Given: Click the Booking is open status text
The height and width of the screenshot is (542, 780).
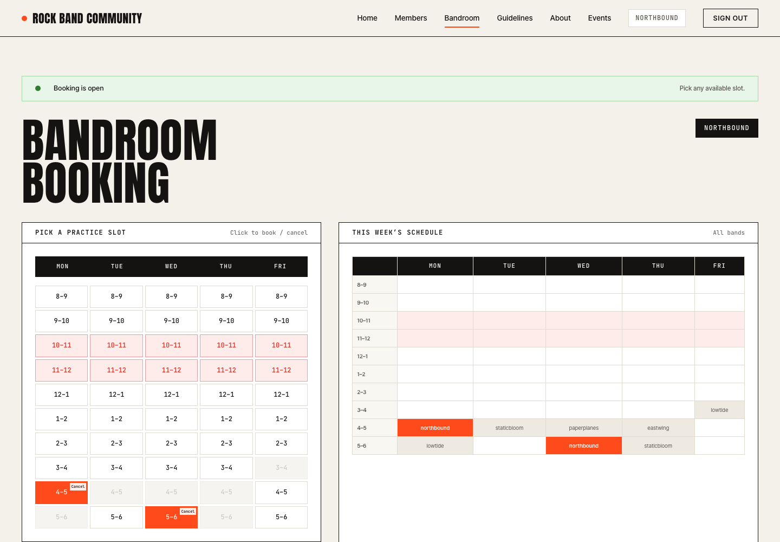Looking at the screenshot, I should pyautogui.click(x=79, y=88).
